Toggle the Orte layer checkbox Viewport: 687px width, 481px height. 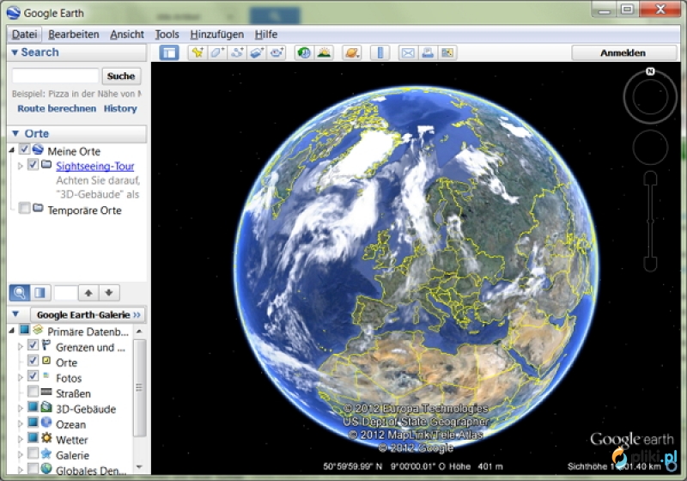point(33,361)
